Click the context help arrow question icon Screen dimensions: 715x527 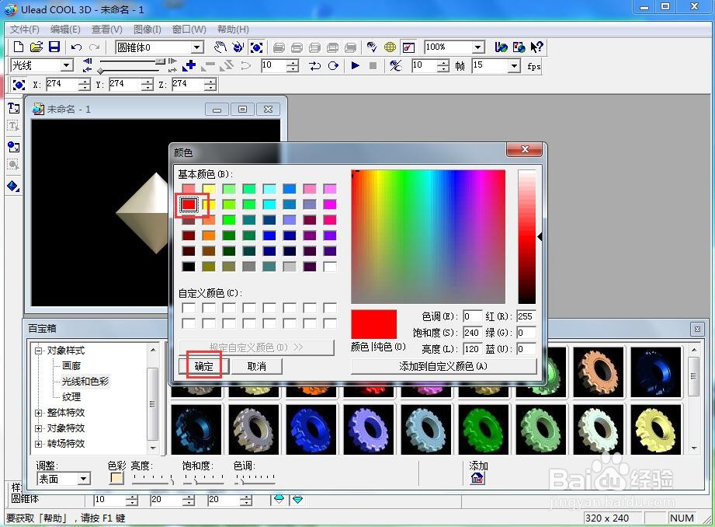(x=536, y=47)
